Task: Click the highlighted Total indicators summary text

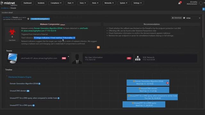Action: [x=54, y=38]
